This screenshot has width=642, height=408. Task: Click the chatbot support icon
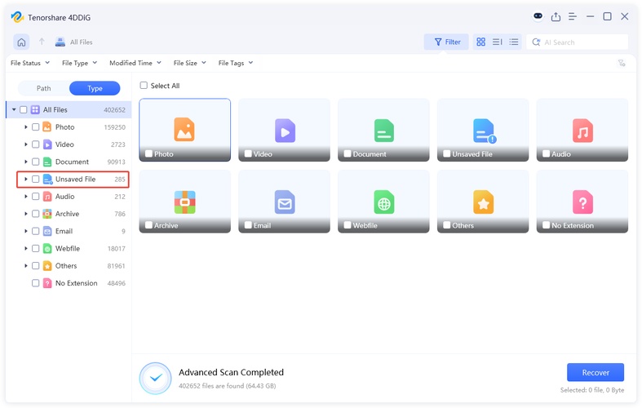[538, 16]
